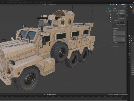Click play animation in reverse button
134x101 pixels.
point(51,95)
